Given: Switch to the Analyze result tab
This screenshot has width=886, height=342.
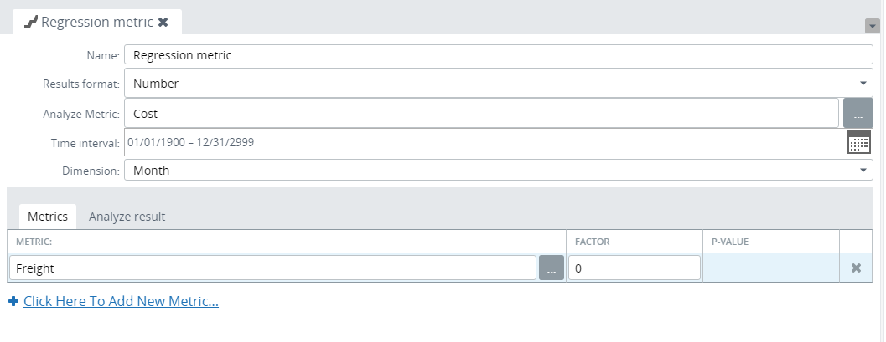Looking at the screenshot, I should pos(127,217).
